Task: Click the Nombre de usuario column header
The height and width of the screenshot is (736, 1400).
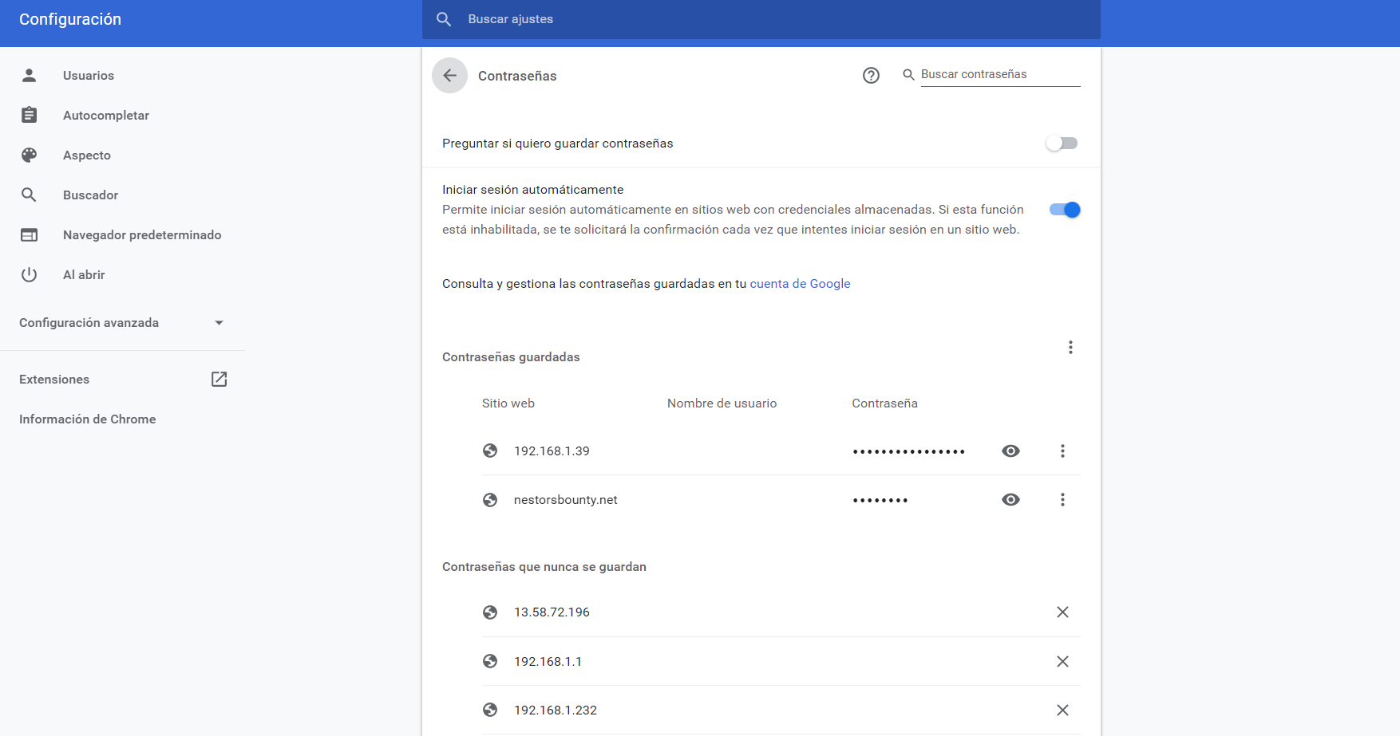Action: click(x=722, y=403)
